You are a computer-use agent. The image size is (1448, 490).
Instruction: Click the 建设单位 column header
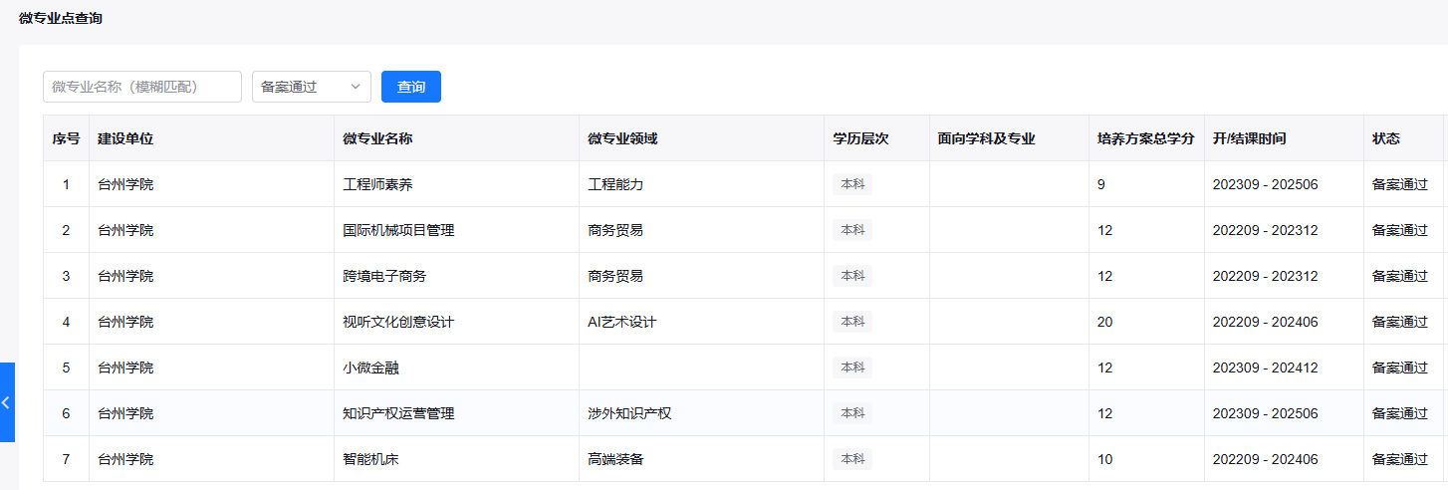pyautogui.click(x=125, y=138)
